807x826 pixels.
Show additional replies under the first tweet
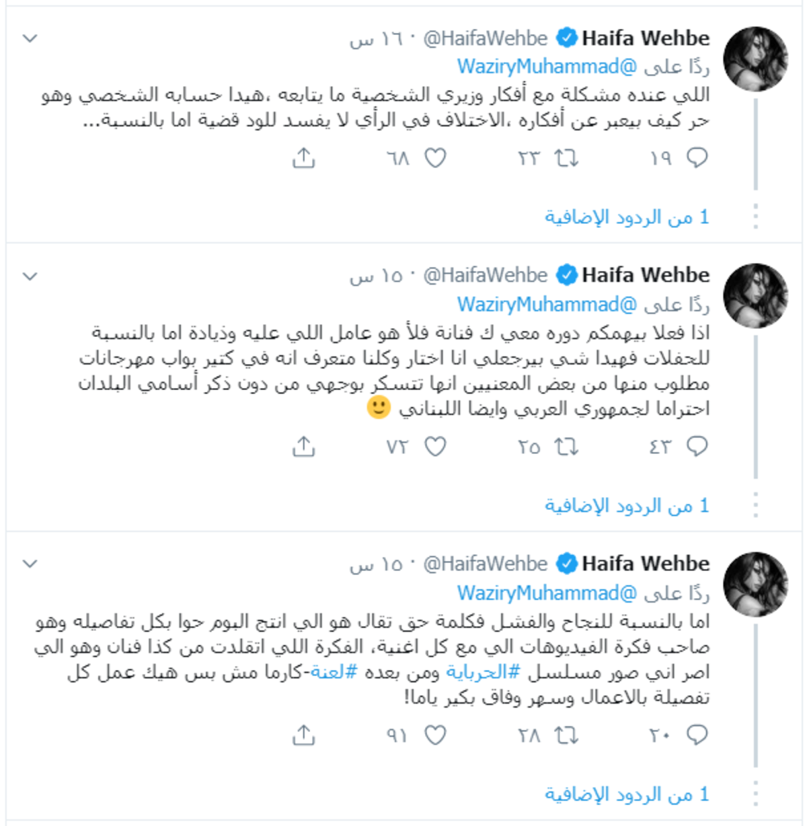tap(627, 217)
